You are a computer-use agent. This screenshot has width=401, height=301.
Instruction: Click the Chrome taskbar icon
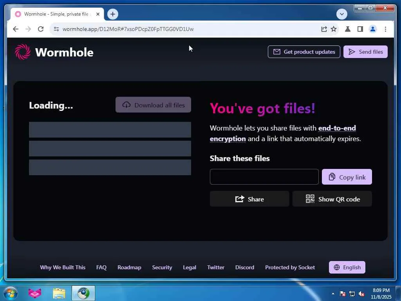(x=83, y=293)
